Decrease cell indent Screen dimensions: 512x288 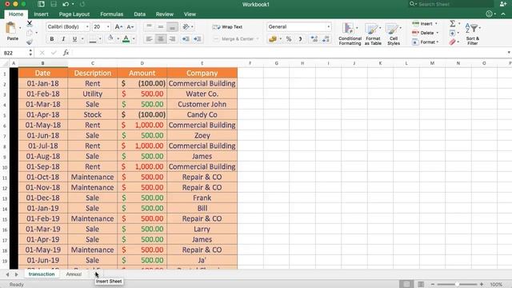[x=186, y=39]
